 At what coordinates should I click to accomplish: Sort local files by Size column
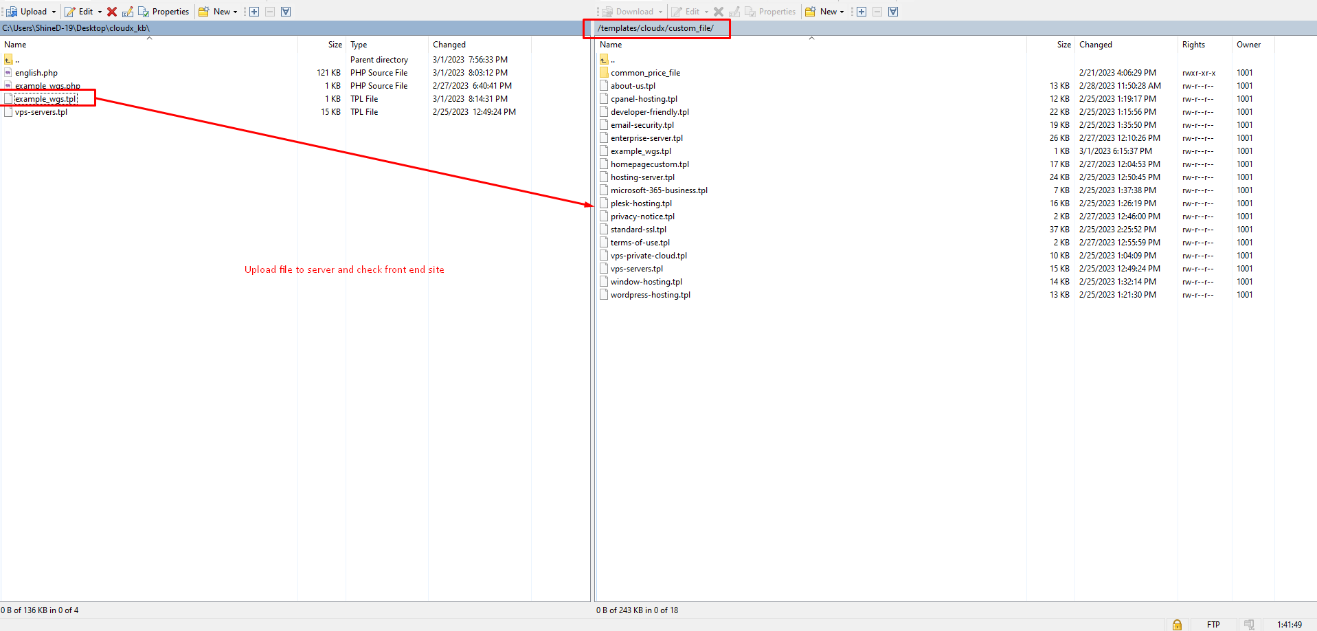click(335, 45)
